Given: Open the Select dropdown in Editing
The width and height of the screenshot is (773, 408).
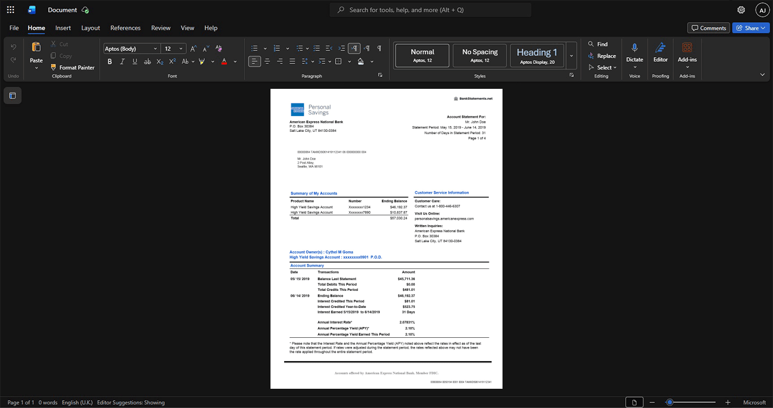Looking at the screenshot, I should [602, 67].
